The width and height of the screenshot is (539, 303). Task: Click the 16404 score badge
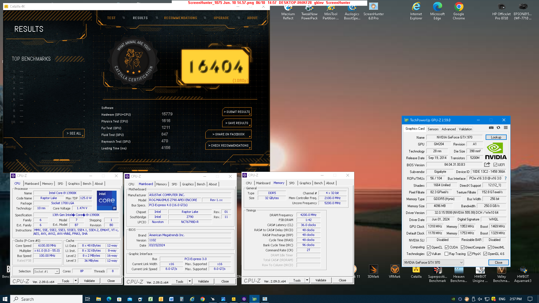[x=216, y=67]
